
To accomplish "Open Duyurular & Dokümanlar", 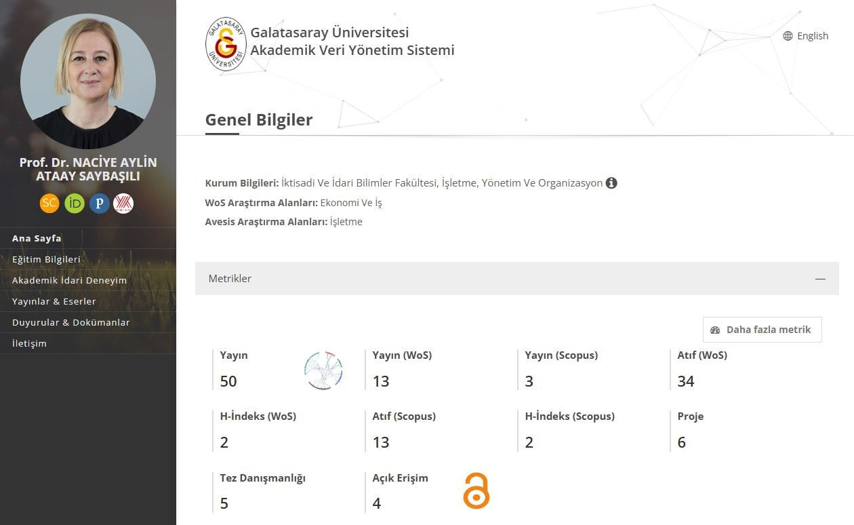I will [x=71, y=322].
